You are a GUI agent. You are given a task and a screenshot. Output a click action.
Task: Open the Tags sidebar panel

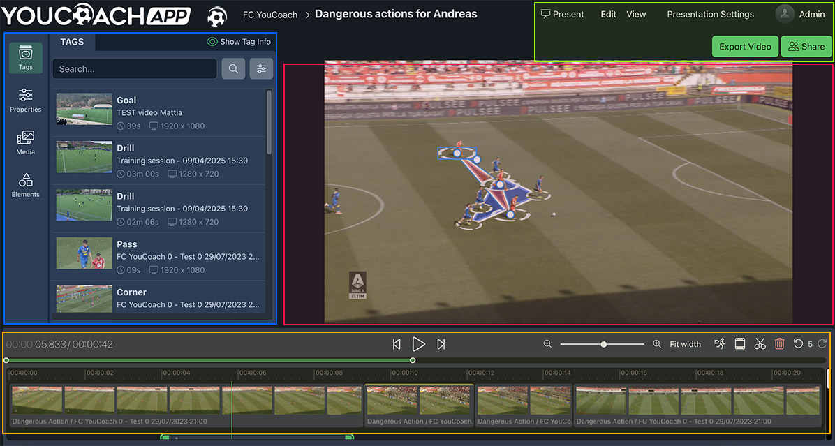point(26,57)
